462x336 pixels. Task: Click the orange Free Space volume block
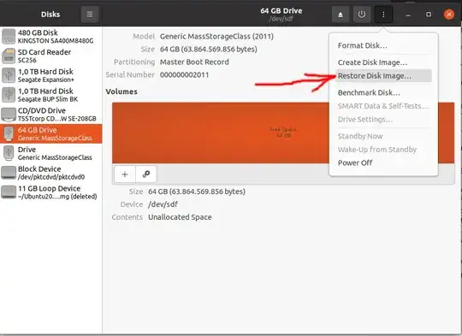click(x=221, y=133)
